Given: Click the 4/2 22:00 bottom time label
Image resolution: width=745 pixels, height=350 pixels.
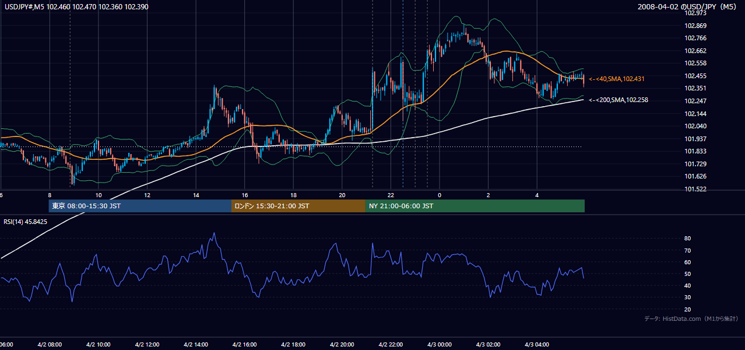Looking at the screenshot, I should click(x=391, y=344).
